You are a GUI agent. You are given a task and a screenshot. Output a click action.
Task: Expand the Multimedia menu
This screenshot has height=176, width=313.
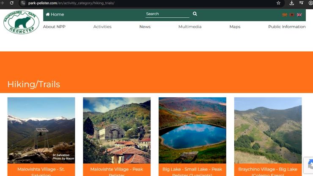190,27
